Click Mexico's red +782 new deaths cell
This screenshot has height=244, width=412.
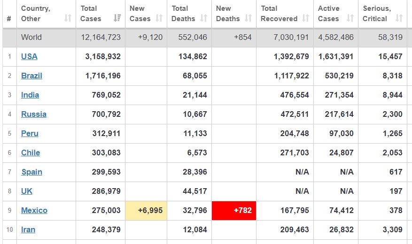click(234, 210)
